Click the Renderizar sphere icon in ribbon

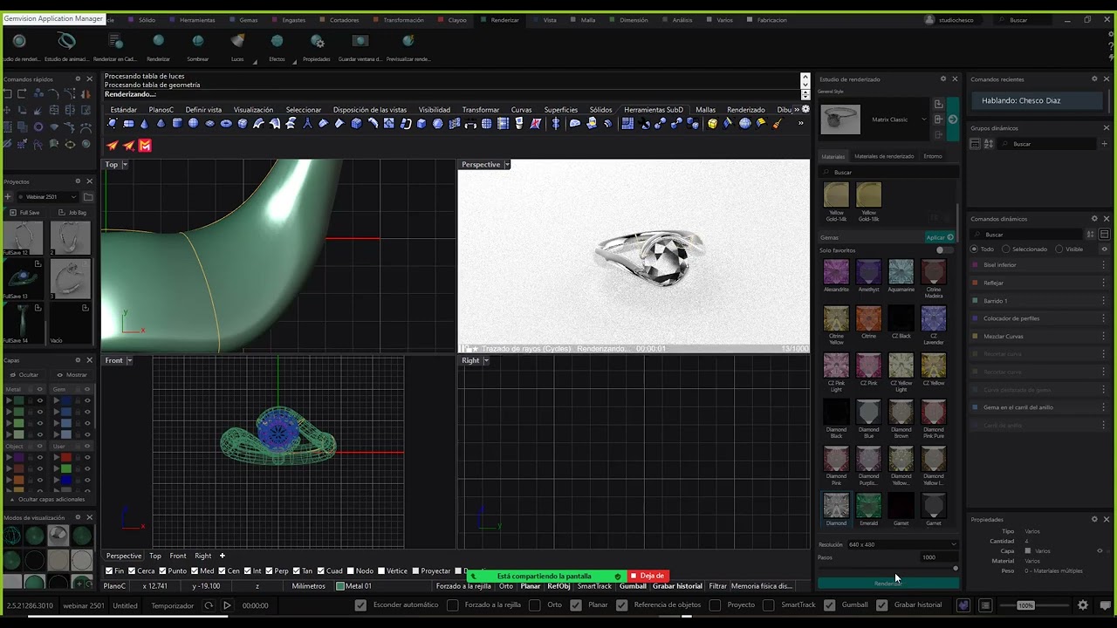click(x=158, y=41)
